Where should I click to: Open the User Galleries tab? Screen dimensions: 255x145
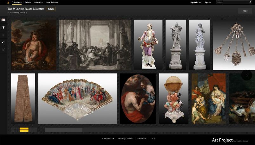click(52, 2)
